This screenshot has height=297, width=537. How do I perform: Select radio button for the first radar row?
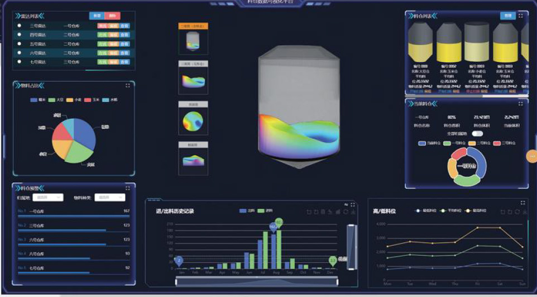tap(20, 26)
